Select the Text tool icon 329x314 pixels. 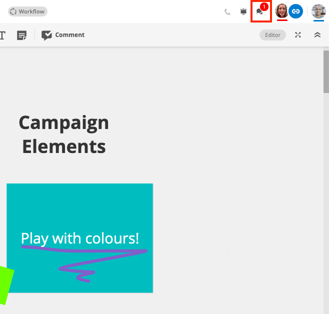point(2,35)
